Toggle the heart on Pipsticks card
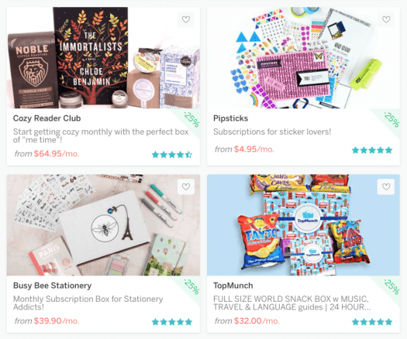 (x=386, y=19)
